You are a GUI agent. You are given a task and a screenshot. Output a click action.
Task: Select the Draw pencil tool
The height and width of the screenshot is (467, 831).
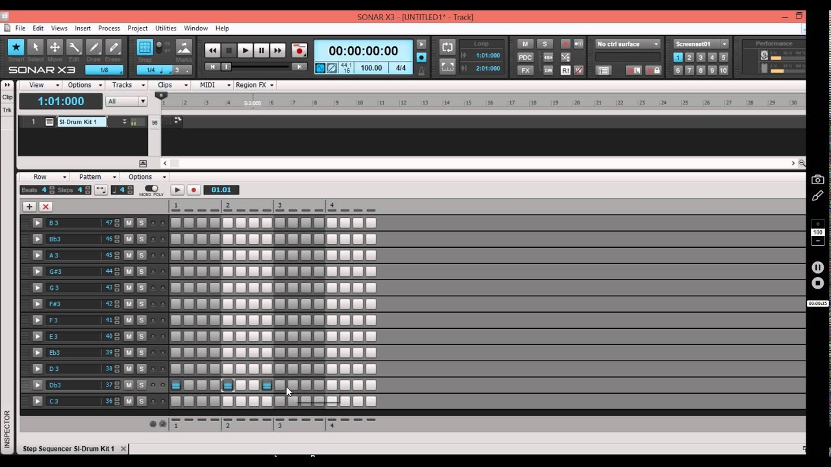[x=94, y=47]
